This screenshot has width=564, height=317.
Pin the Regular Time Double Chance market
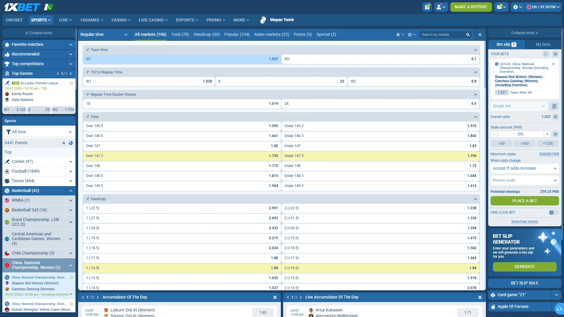88,95
